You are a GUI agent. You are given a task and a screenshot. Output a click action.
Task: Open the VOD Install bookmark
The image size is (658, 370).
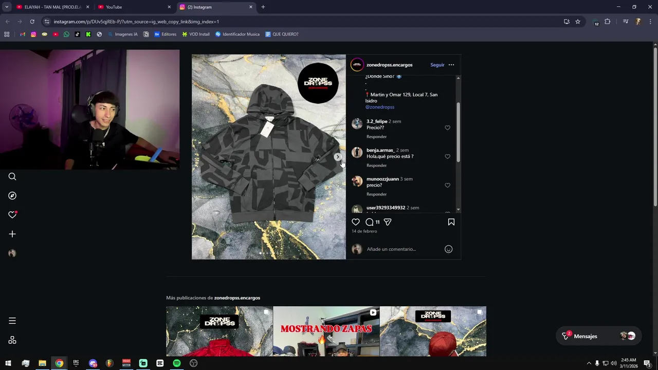point(196,34)
